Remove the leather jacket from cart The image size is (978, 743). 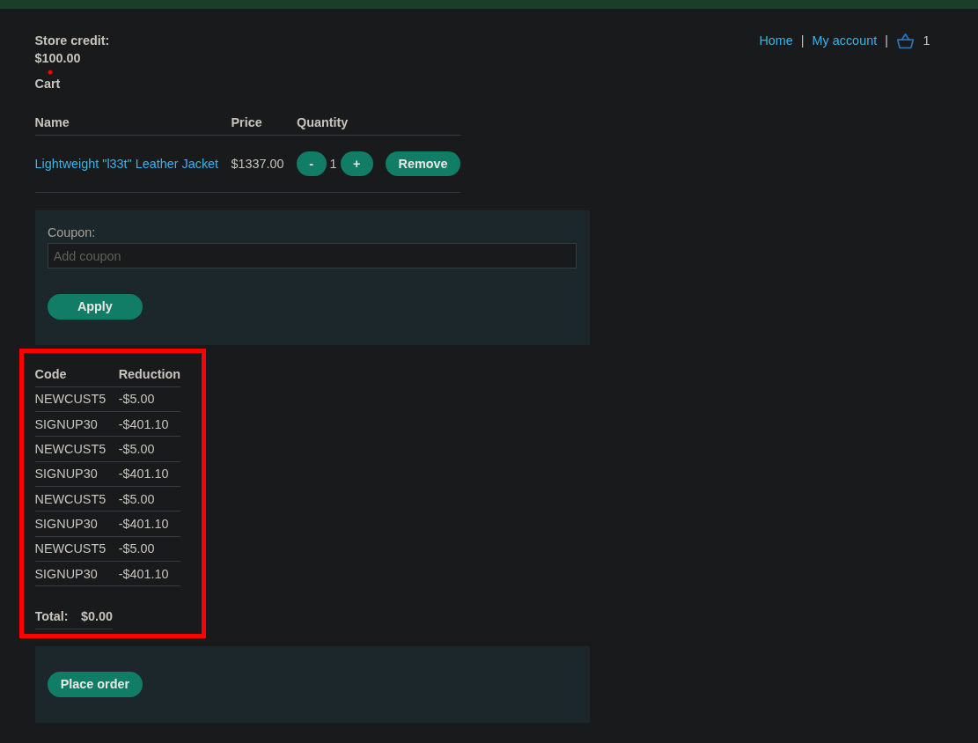(423, 164)
